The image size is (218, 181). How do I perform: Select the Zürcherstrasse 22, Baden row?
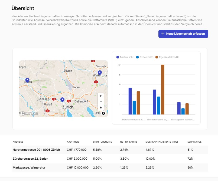click(28, 159)
